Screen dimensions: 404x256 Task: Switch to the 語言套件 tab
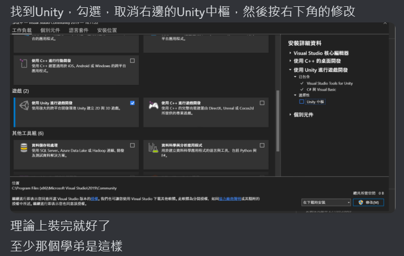click(78, 30)
